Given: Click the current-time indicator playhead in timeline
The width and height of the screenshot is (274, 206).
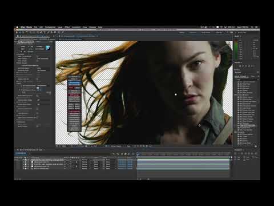Looking at the screenshot, I should 138,154.
